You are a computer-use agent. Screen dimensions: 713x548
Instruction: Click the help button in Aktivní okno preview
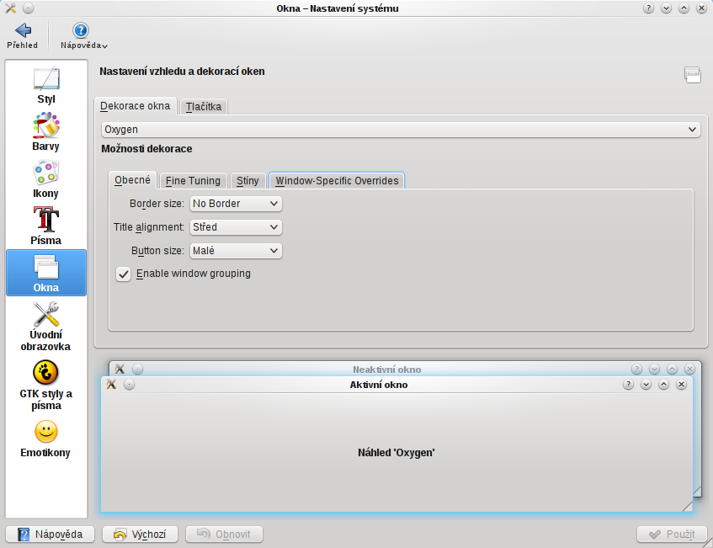pos(628,385)
